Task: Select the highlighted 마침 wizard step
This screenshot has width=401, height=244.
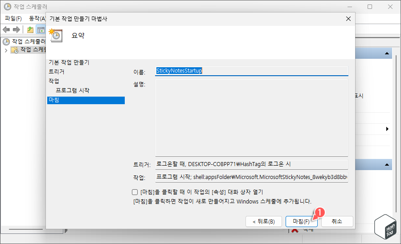Action: [x=86, y=100]
